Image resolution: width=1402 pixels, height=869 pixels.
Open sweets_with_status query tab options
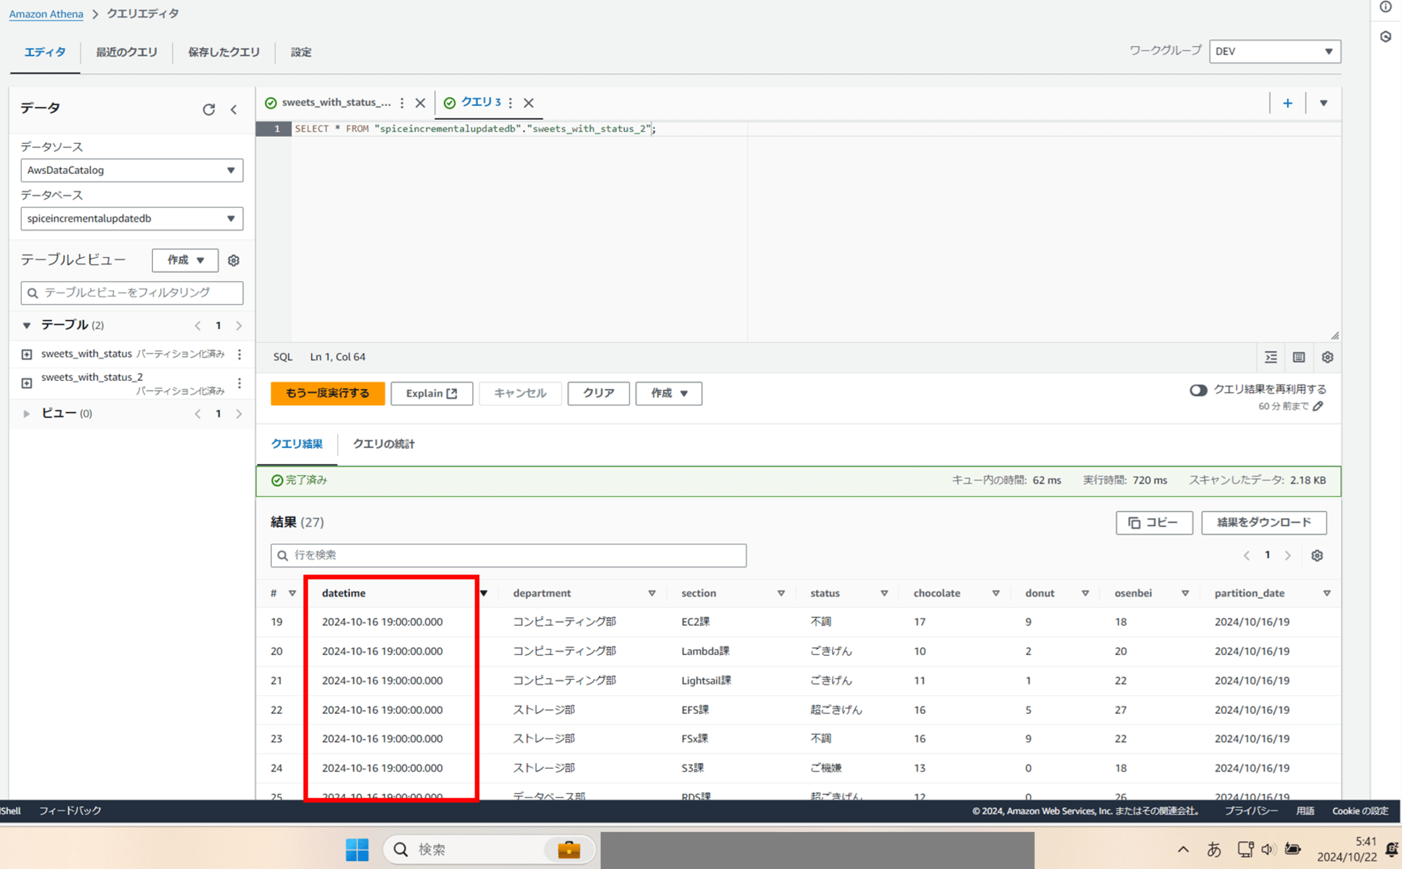point(402,102)
